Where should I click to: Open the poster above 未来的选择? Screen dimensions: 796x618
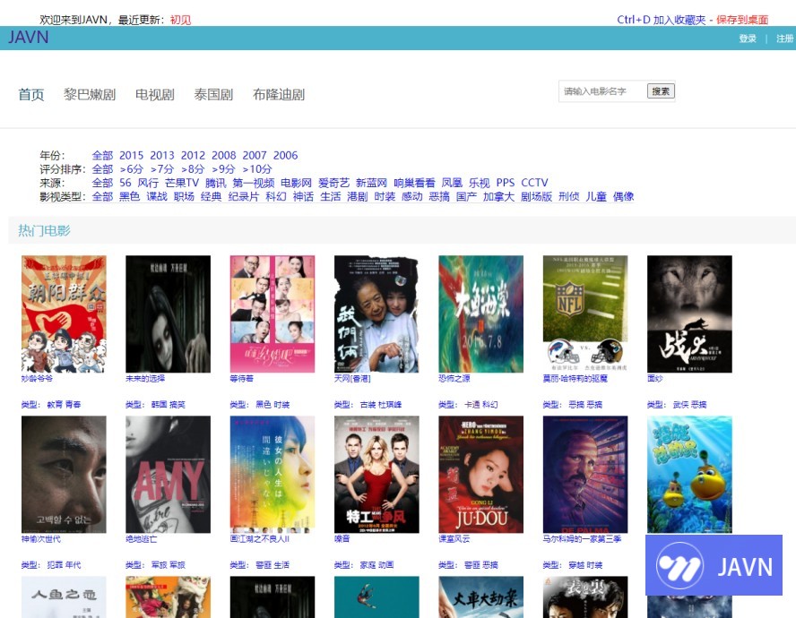tap(168, 314)
